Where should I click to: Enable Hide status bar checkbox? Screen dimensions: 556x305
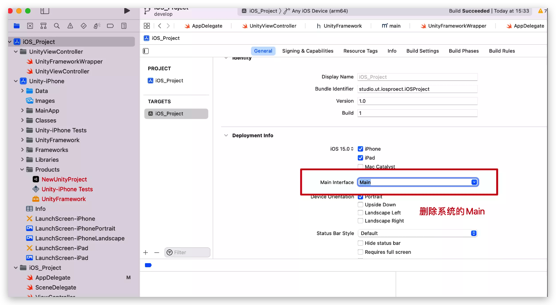click(x=360, y=243)
